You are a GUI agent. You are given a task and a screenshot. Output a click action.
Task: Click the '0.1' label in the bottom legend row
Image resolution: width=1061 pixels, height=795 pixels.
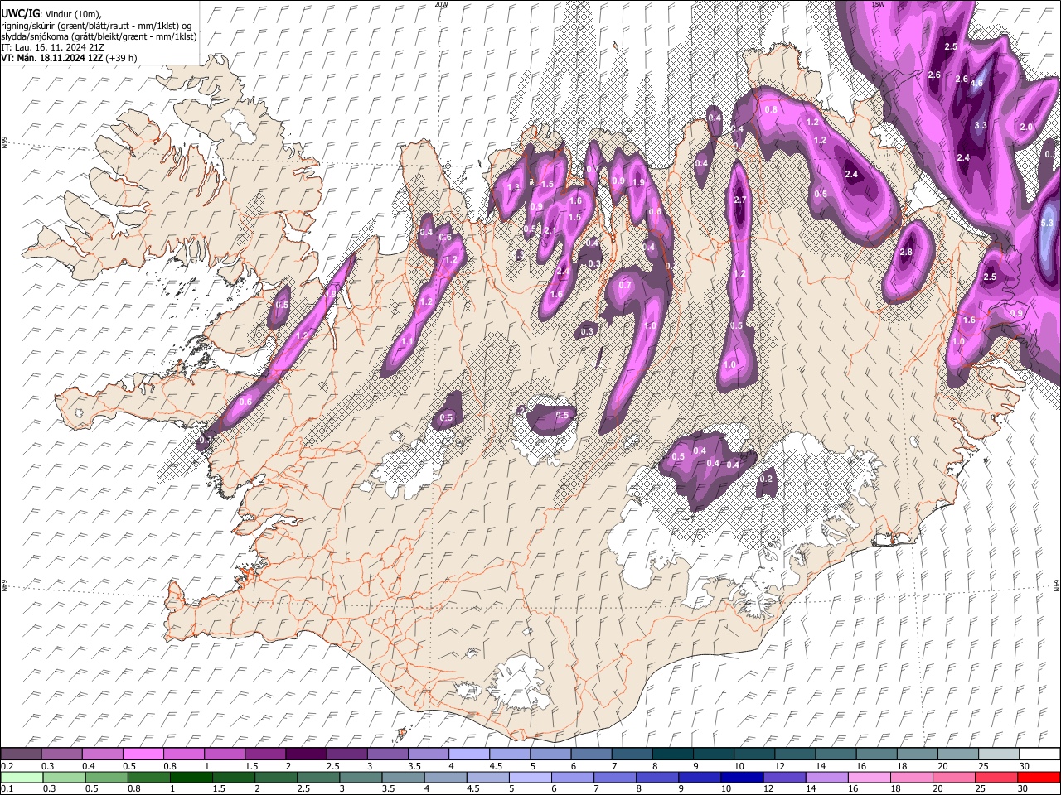7,789
